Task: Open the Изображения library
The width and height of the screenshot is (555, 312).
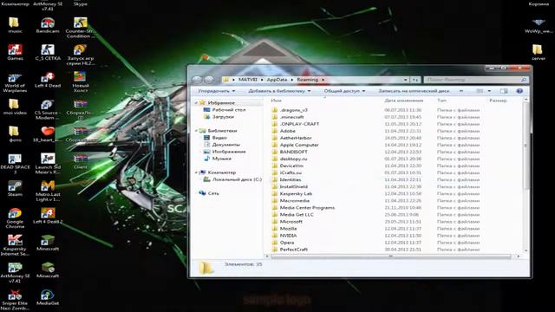Action: (x=225, y=152)
